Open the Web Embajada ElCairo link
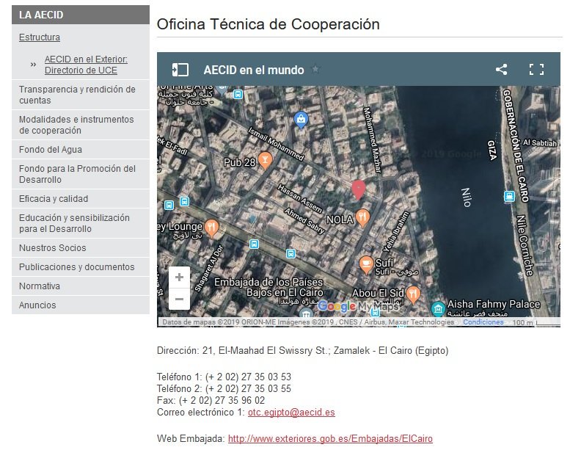570x450 pixels. pos(330,439)
